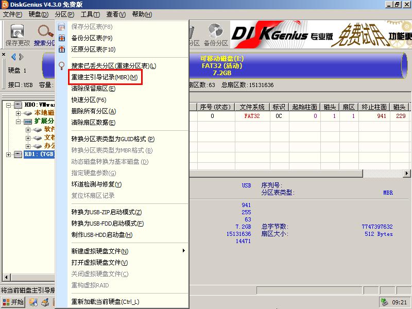This screenshot has height=309, width=412.
Task: Collapse the HD0 disk tree node
Action: tap(9, 105)
